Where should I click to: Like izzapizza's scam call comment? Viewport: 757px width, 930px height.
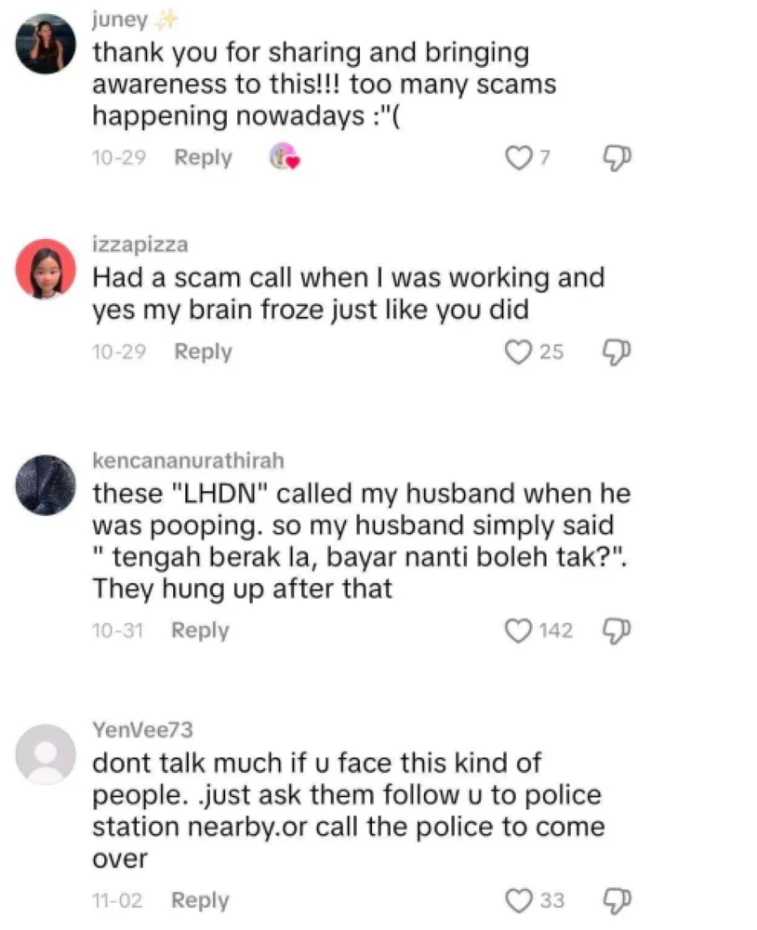pyautogui.click(x=519, y=352)
